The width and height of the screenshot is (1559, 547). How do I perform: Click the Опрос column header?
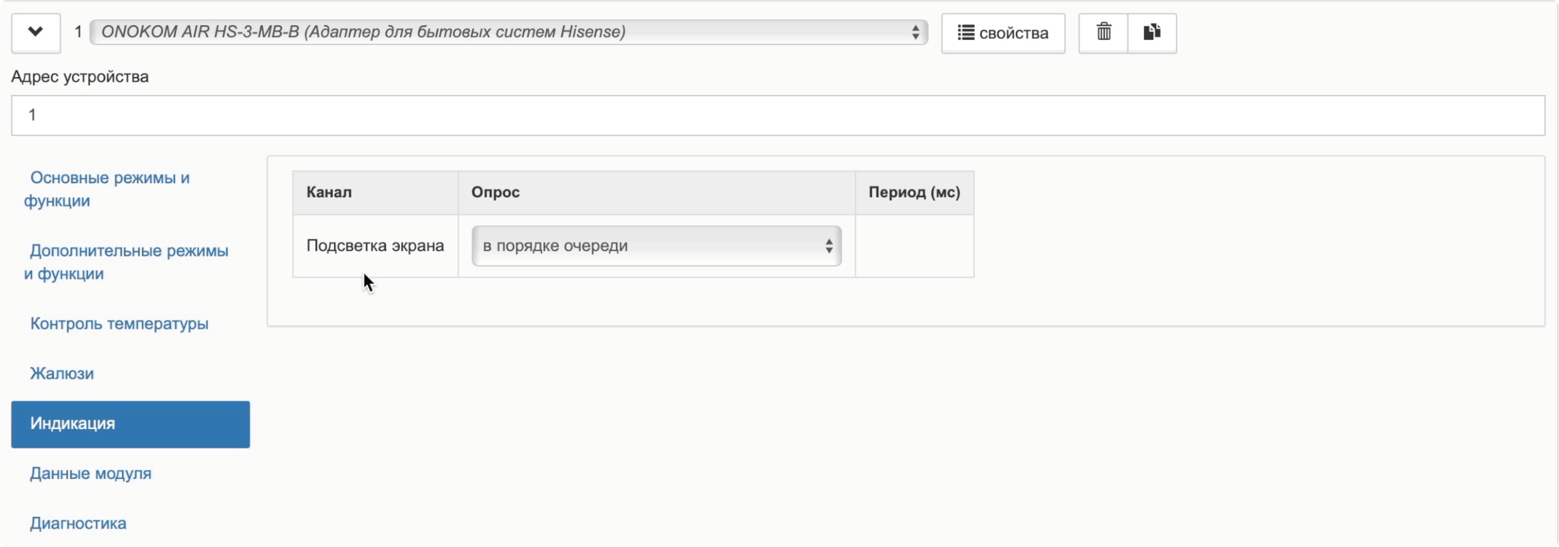click(x=495, y=192)
